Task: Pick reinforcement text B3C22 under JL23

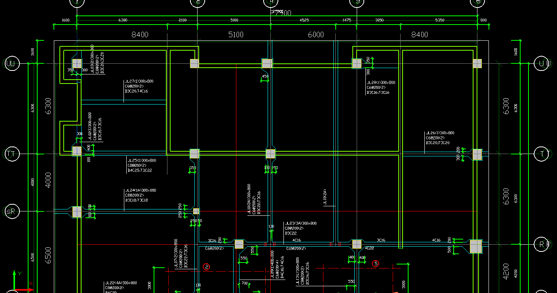Action: tap(291, 233)
